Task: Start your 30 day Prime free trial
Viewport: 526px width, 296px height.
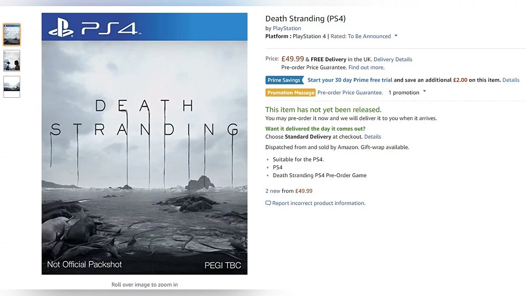Action: (350, 80)
